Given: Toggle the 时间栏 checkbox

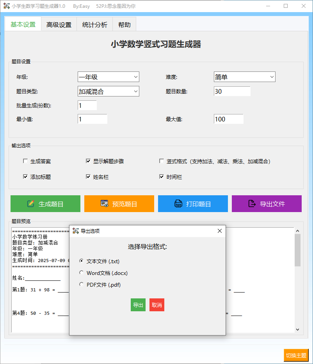Looking at the screenshot, I should tap(162, 177).
